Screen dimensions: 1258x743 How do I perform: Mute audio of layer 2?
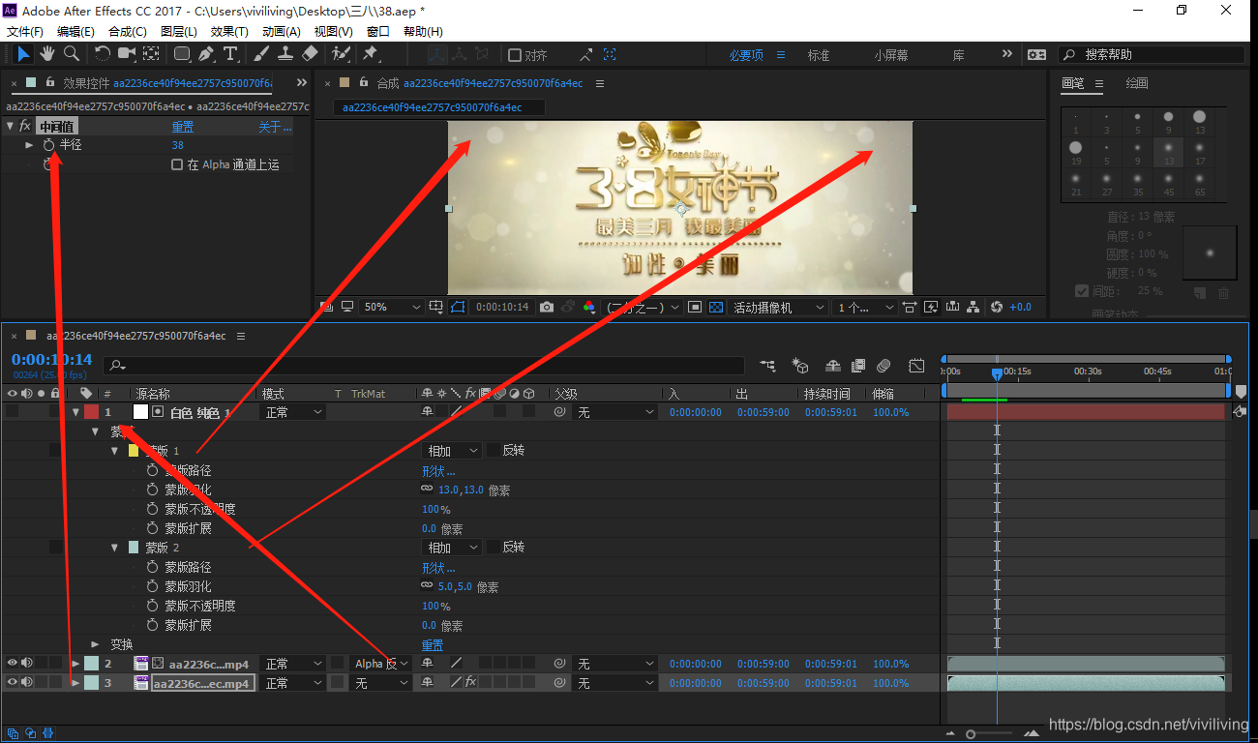[x=27, y=663]
